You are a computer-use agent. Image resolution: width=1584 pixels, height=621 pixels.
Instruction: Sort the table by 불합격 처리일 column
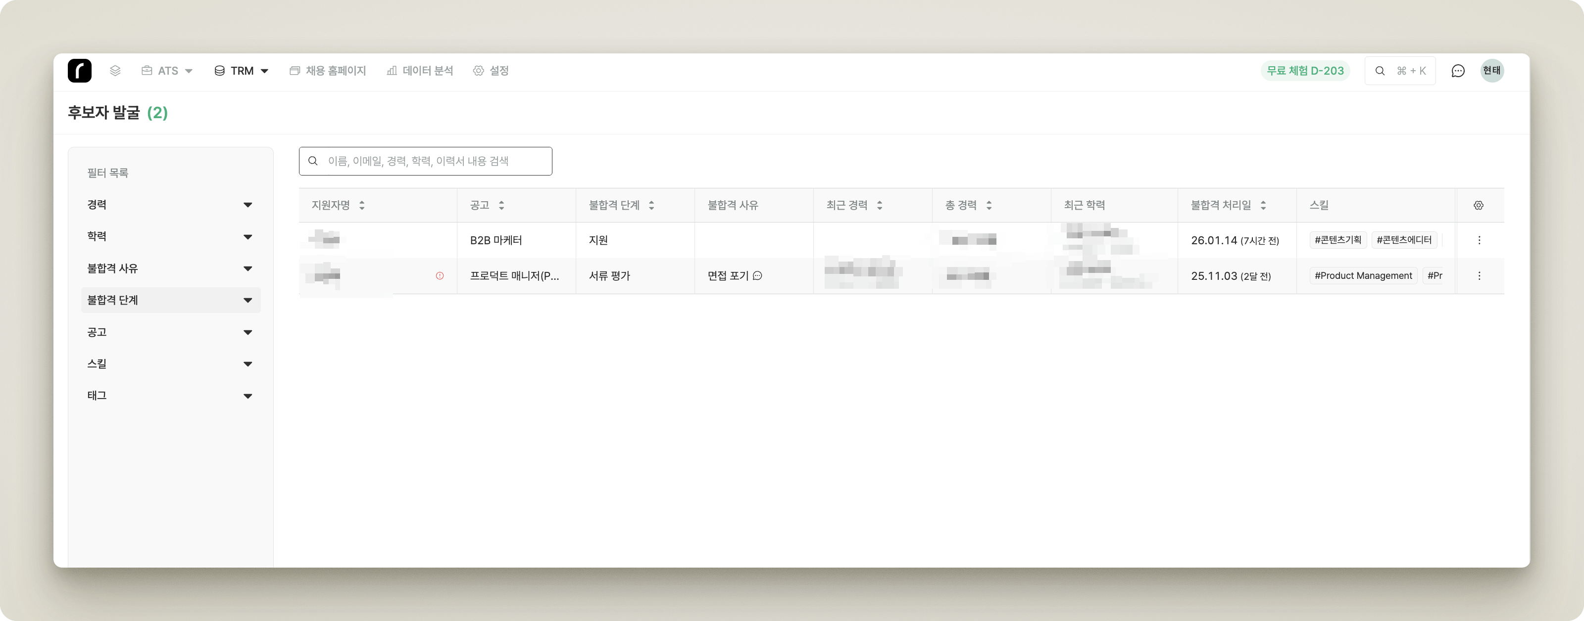[1263, 205]
